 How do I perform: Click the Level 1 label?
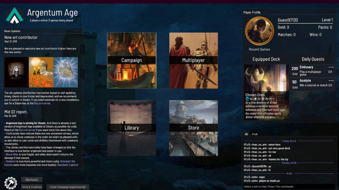(327, 20)
